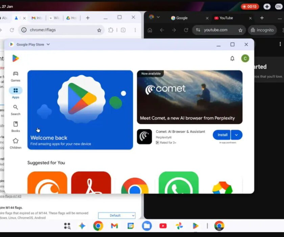This screenshot has width=284, height=237.
Task: Install the Comet AI Browser app
Action: click(221, 134)
